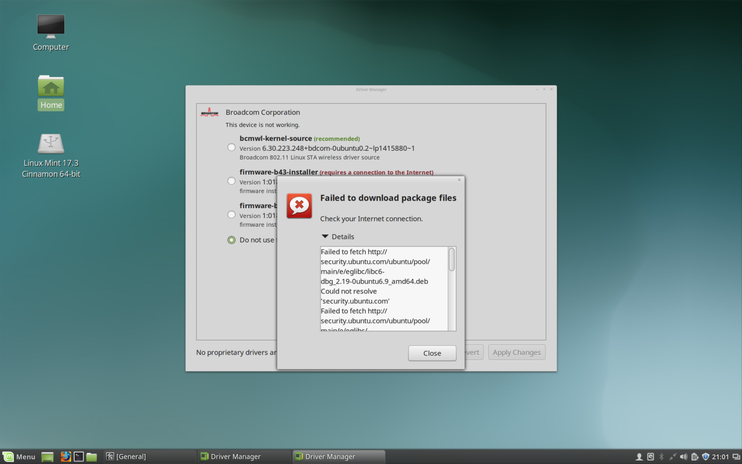742x464 pixels.
Task: Click 'This device is not working.' text
Action: [x=263, y=125]
